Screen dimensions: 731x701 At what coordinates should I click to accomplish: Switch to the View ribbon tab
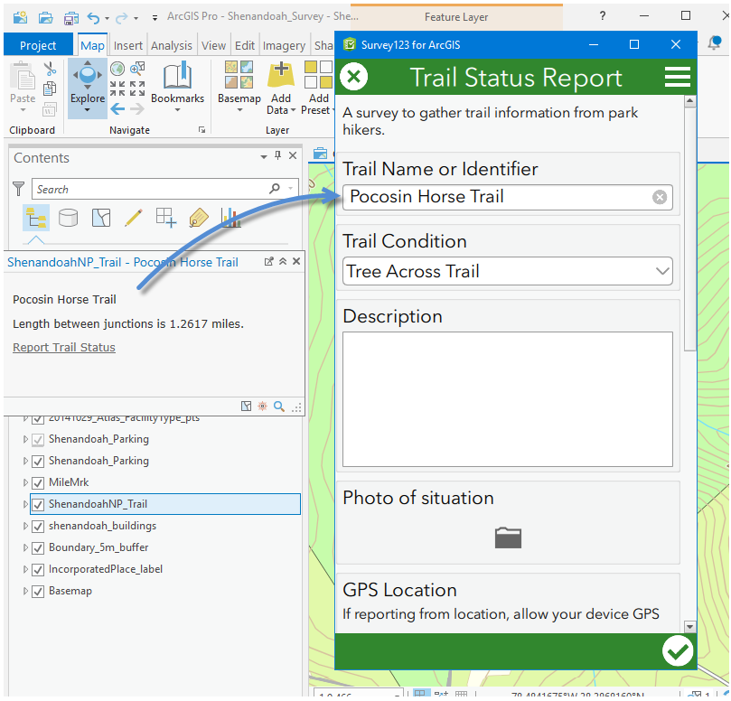[213, 45]
